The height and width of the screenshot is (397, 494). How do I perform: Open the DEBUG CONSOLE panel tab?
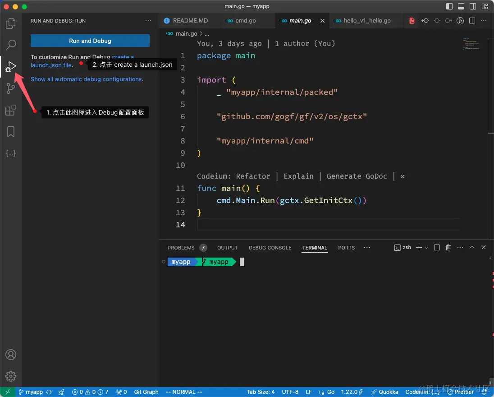tap(270, 248)
